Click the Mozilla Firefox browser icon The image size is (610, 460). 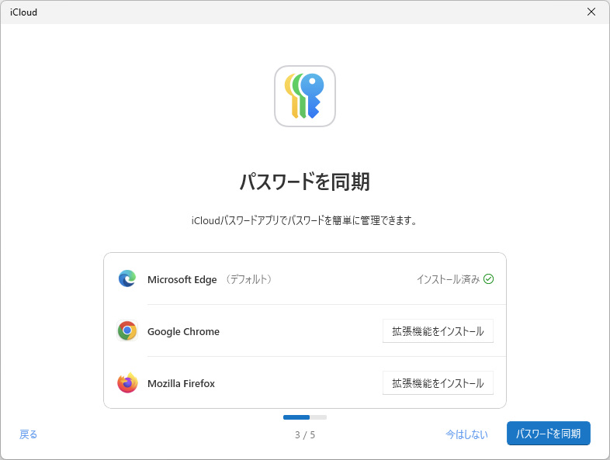coord(127,383)
